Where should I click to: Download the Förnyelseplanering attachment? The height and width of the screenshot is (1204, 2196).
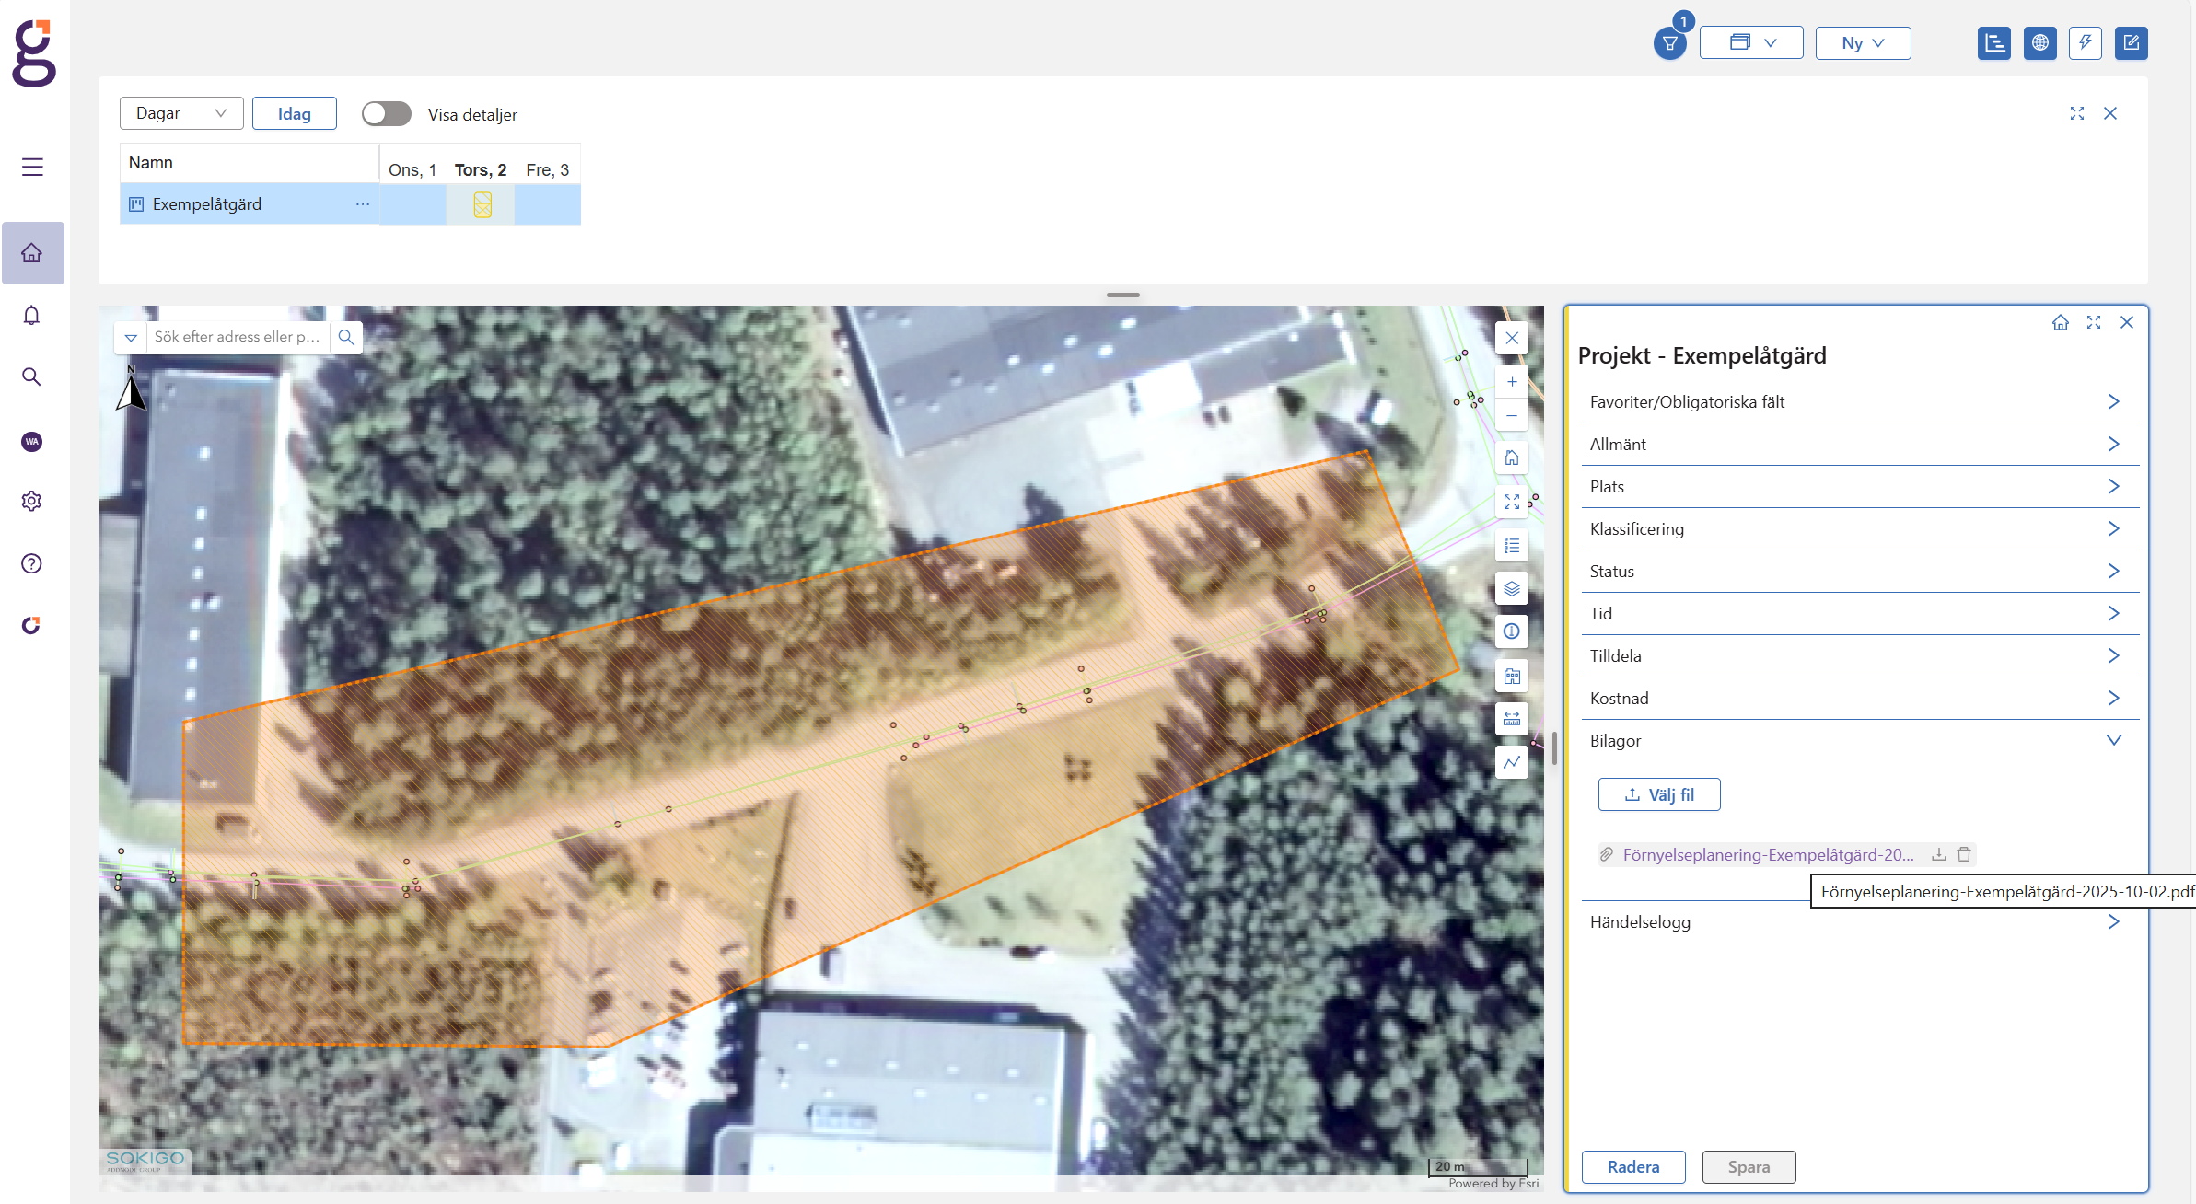pos(1939,854)
